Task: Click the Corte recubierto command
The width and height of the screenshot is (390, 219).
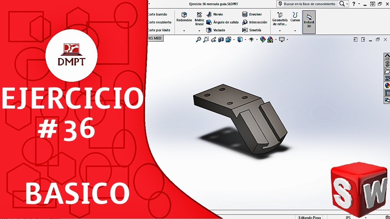Action: click(159, 22)
